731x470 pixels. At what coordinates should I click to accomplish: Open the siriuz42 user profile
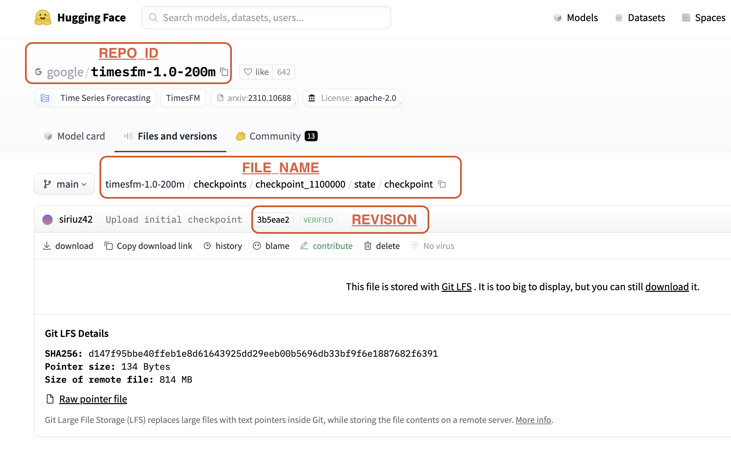coord(76,219)
